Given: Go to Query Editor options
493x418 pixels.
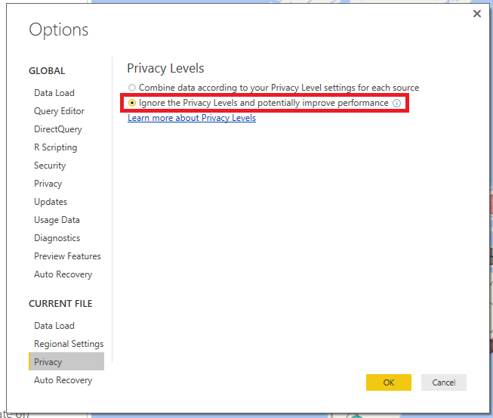Looking at the screenshot, I should point(59,111).
